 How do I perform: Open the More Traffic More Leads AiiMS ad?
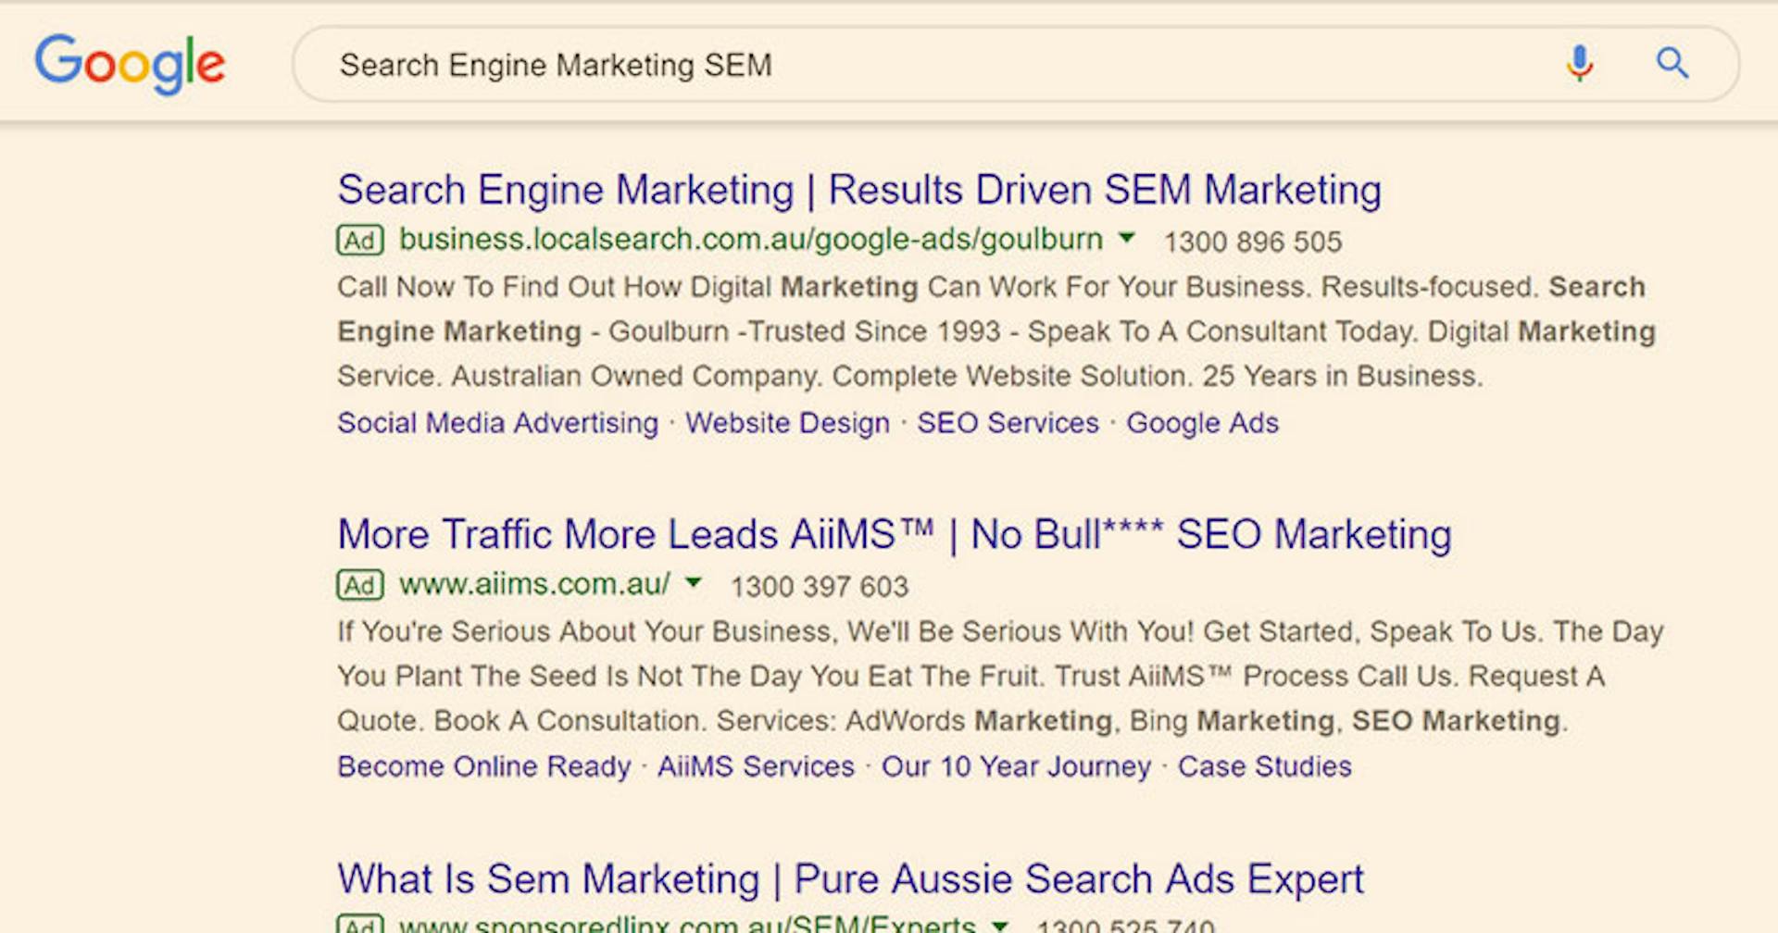894,535
